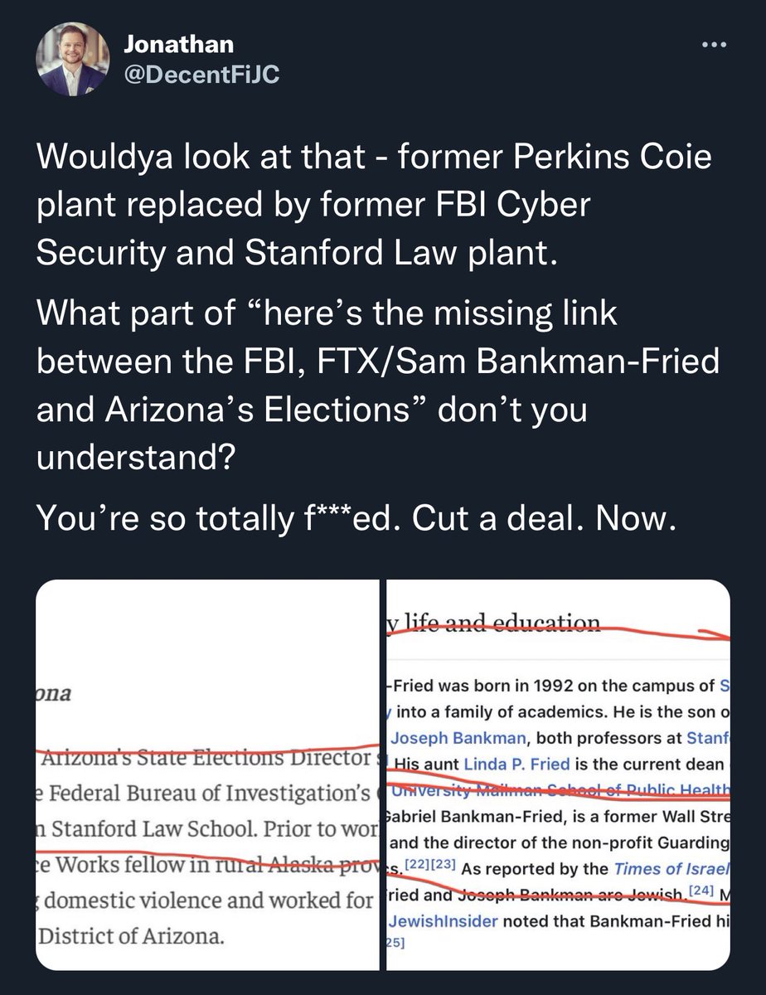Viewport: 766px width, 995px height.
Task: Select citation reference [23]
Action: point(439,866)
